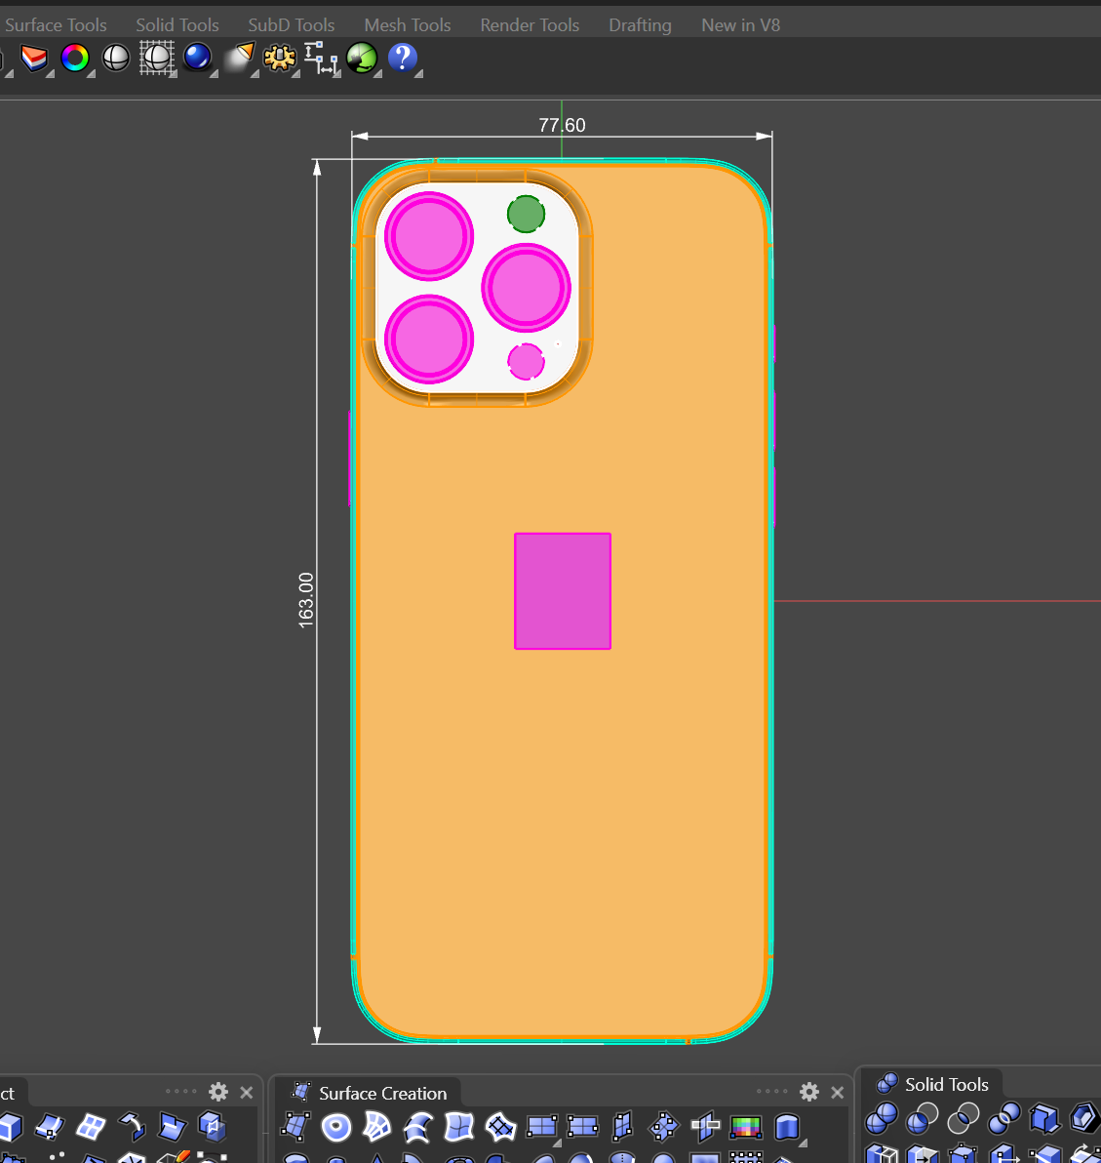
Task: Click the blue render sphere icon
Action: pyautogui.click(x=198, y=59)
